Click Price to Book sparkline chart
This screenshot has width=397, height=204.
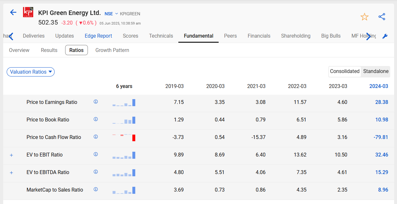point(124,120)
